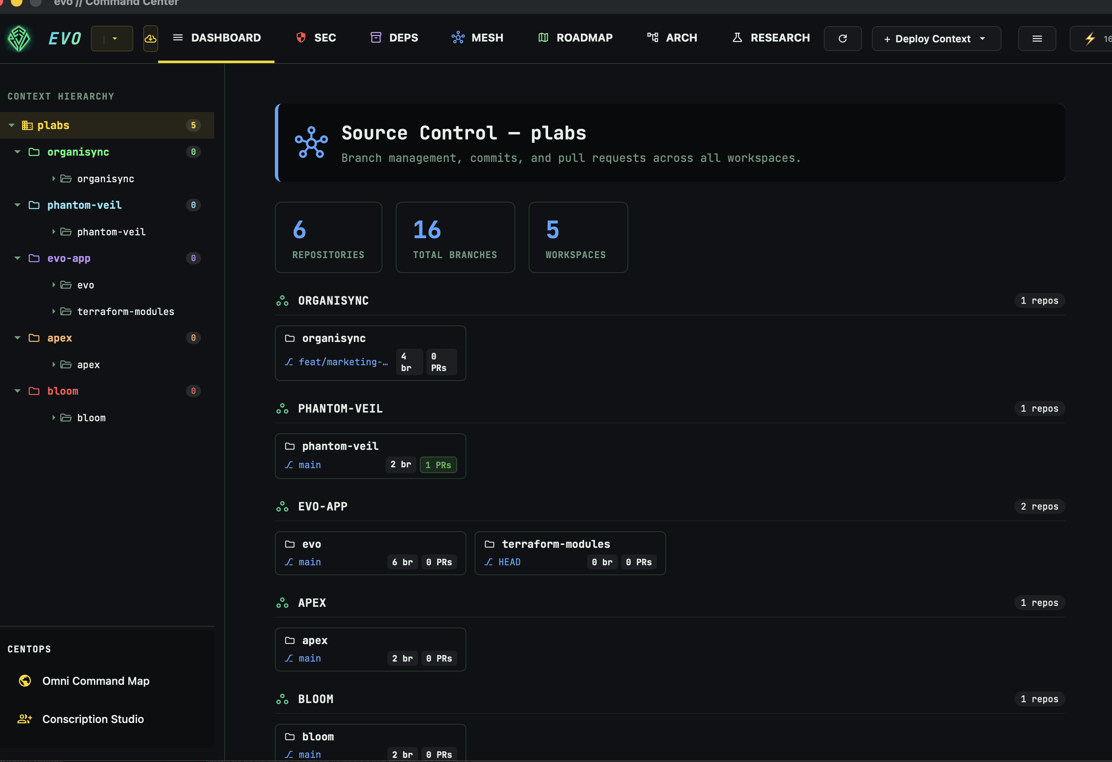Open the SEC tab
This screenshot has width=1112, height=762.
point(316,38)
